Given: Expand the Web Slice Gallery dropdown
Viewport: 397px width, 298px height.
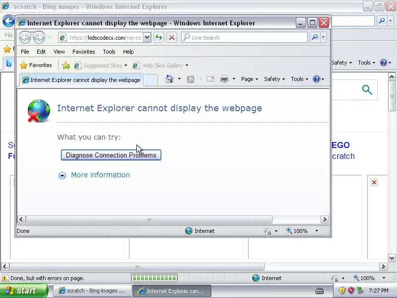Looking at the screenshot, I should (x=187, y=66).
